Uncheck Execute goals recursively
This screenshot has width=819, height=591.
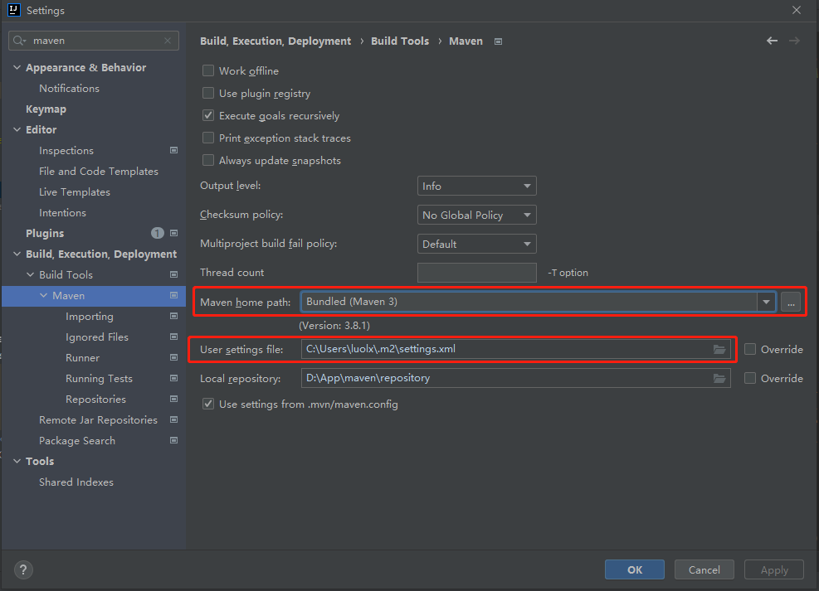208,116
